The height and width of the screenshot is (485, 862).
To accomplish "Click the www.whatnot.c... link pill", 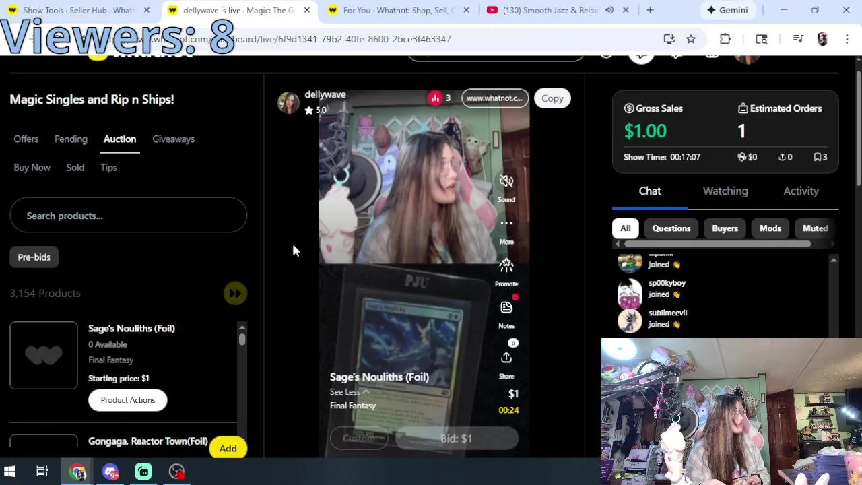I will (x=494, y=98).
